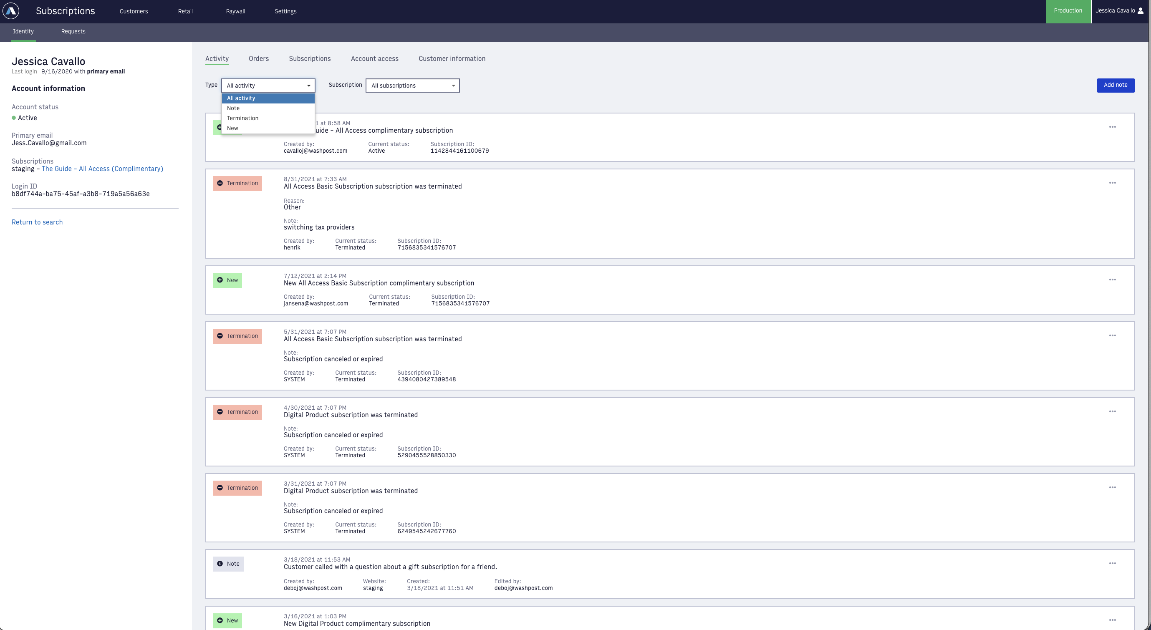Click the Arc logo icon in top bar

click(11, 11)
